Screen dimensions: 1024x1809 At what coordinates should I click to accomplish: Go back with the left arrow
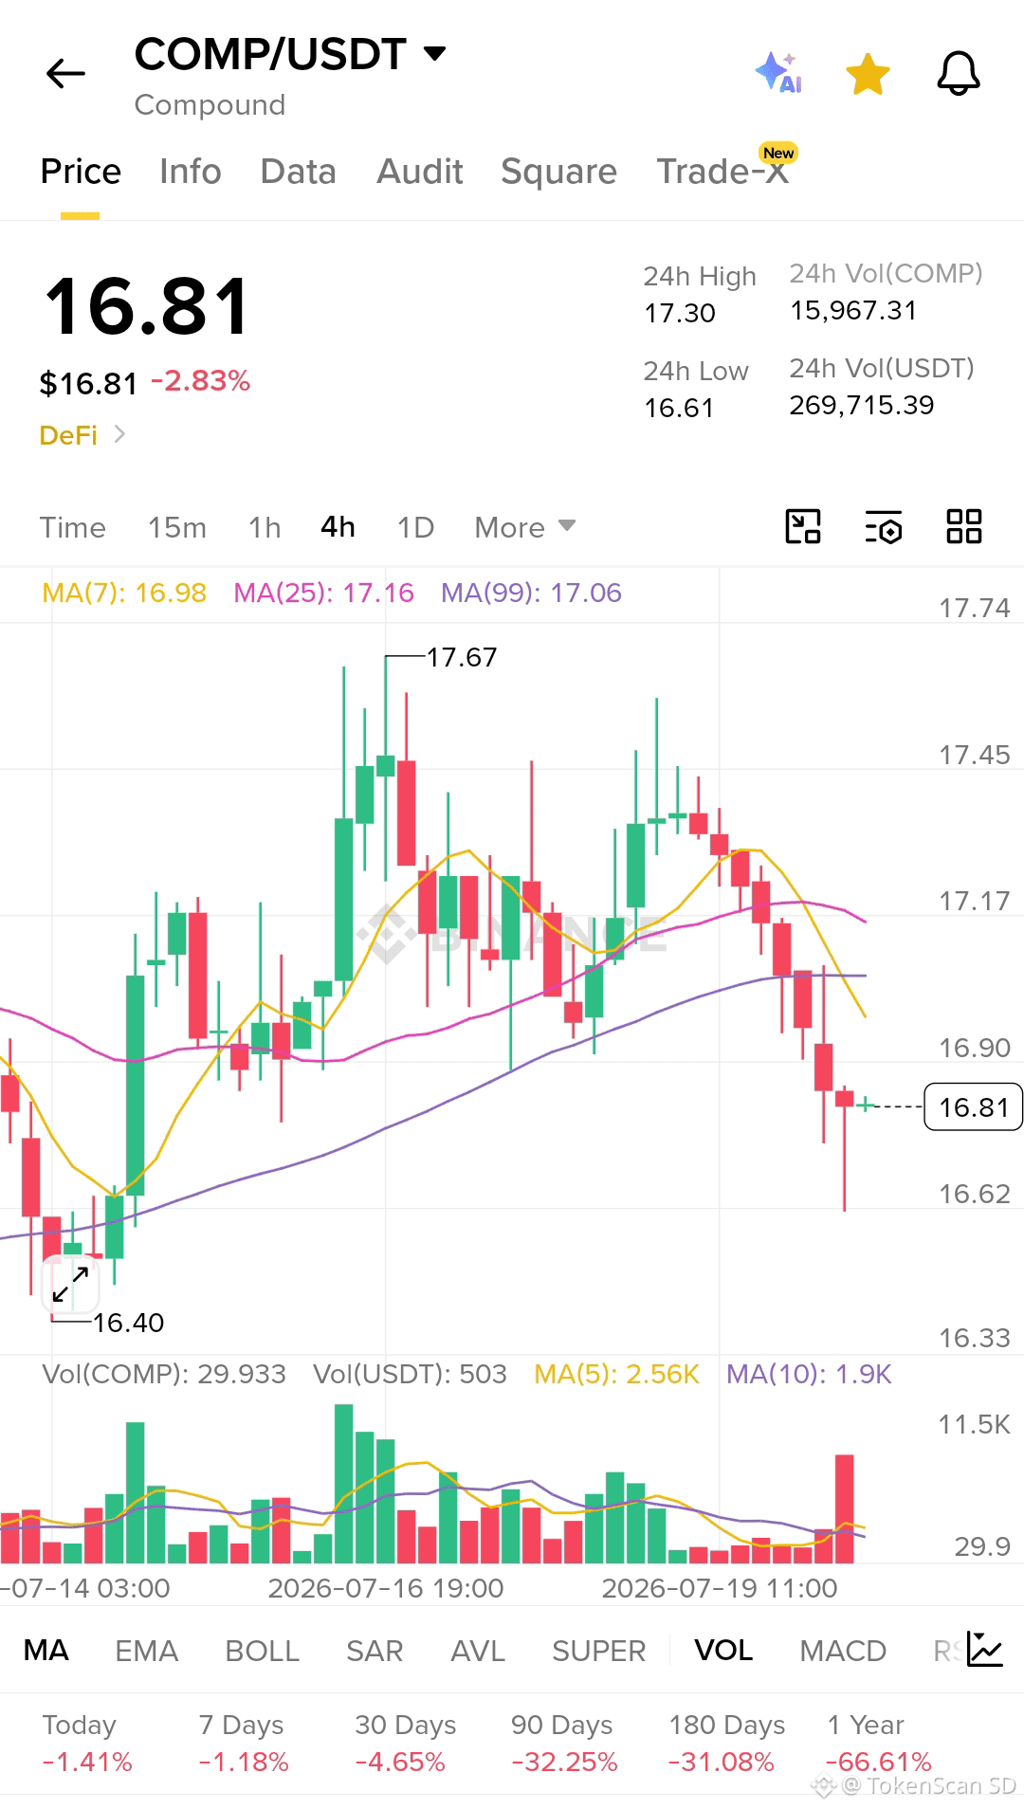point(65,74)
